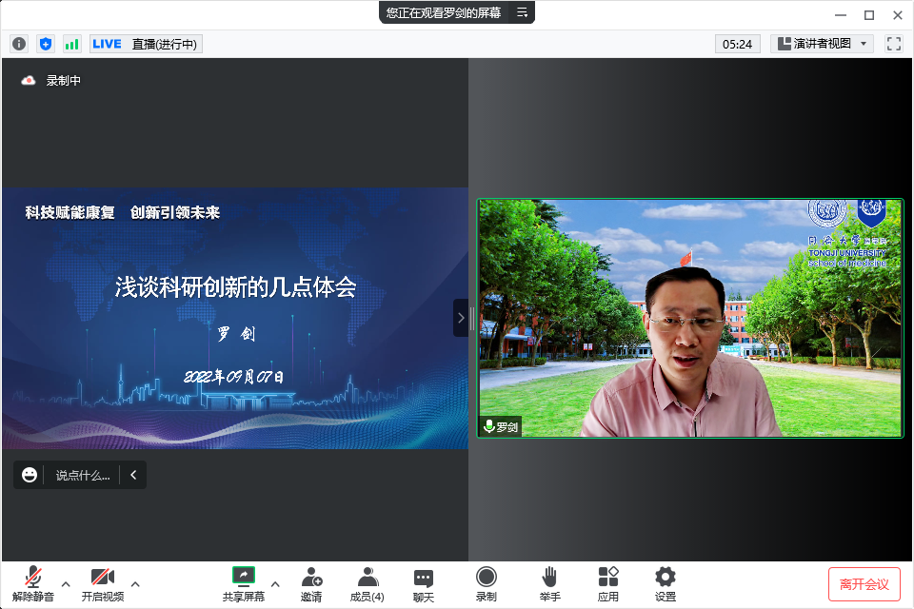Screen dimensions: 914x609
Task: Open the 演讲者视图 view dropdown
Action: (823, 44)
